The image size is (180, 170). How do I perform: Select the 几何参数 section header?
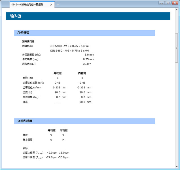pos(84,33)
